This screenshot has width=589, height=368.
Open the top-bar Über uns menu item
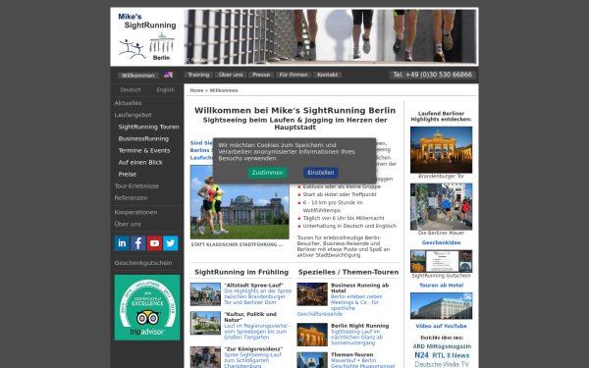231,75
